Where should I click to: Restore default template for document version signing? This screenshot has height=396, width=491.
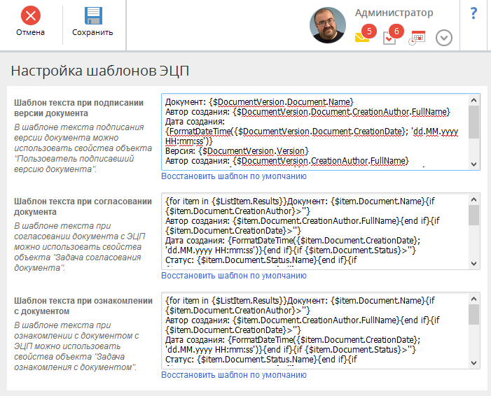234,176
